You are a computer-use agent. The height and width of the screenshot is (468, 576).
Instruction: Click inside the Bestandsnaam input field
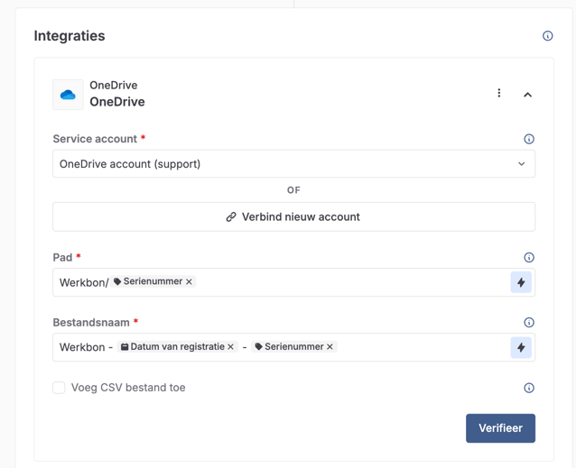415,347
